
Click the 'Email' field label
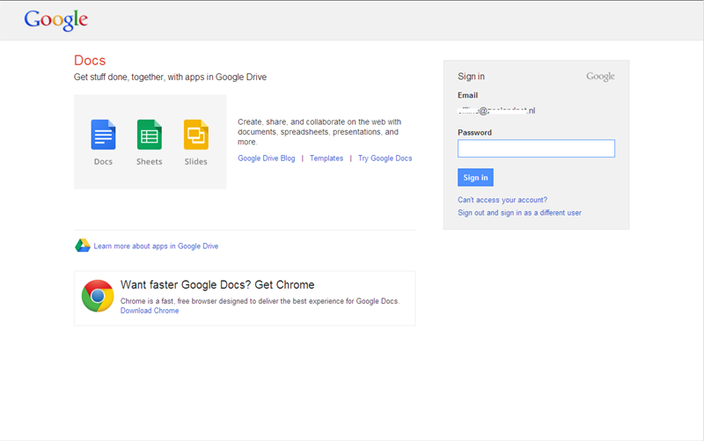(x=467, y=95)
